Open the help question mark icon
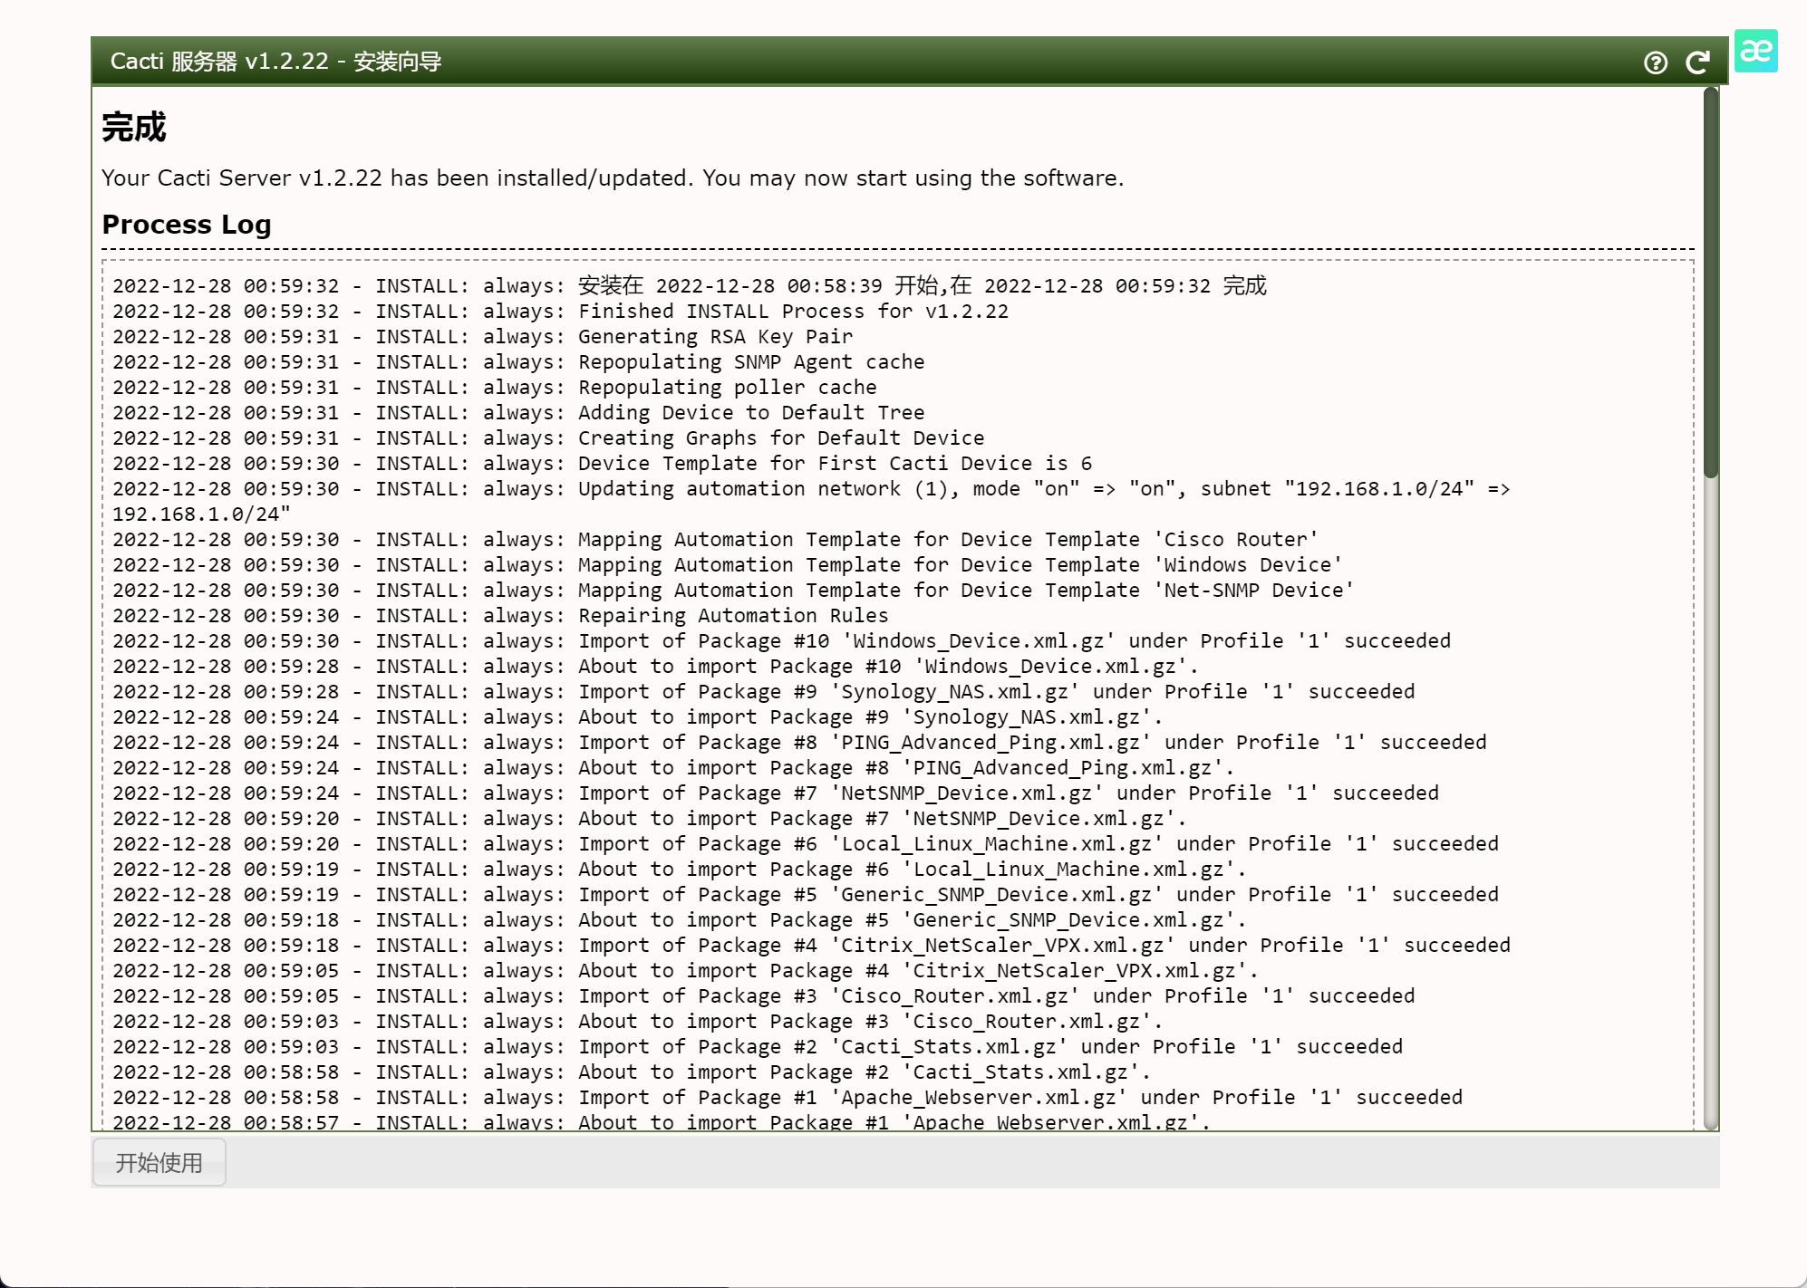This screenshot has width=1807, height=1288. [x=1655, y=62]
